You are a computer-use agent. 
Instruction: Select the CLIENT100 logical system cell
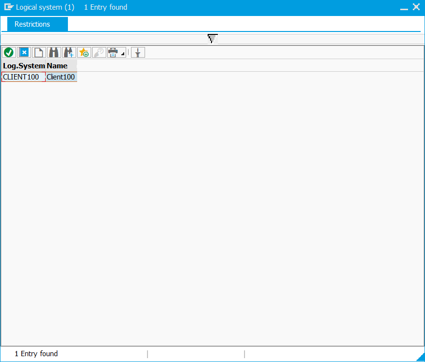24,77
